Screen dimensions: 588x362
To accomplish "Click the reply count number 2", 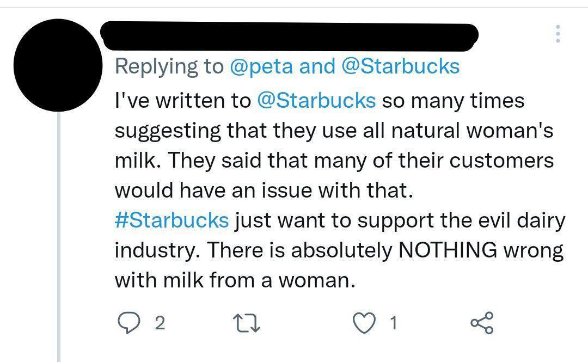I will [159, 323].
